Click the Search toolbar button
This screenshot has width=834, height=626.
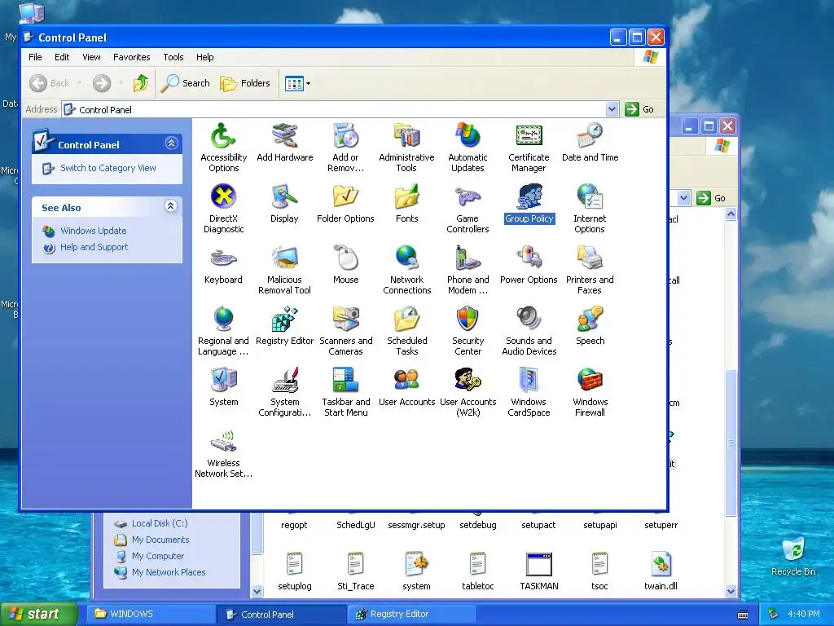tap(186, 83)
